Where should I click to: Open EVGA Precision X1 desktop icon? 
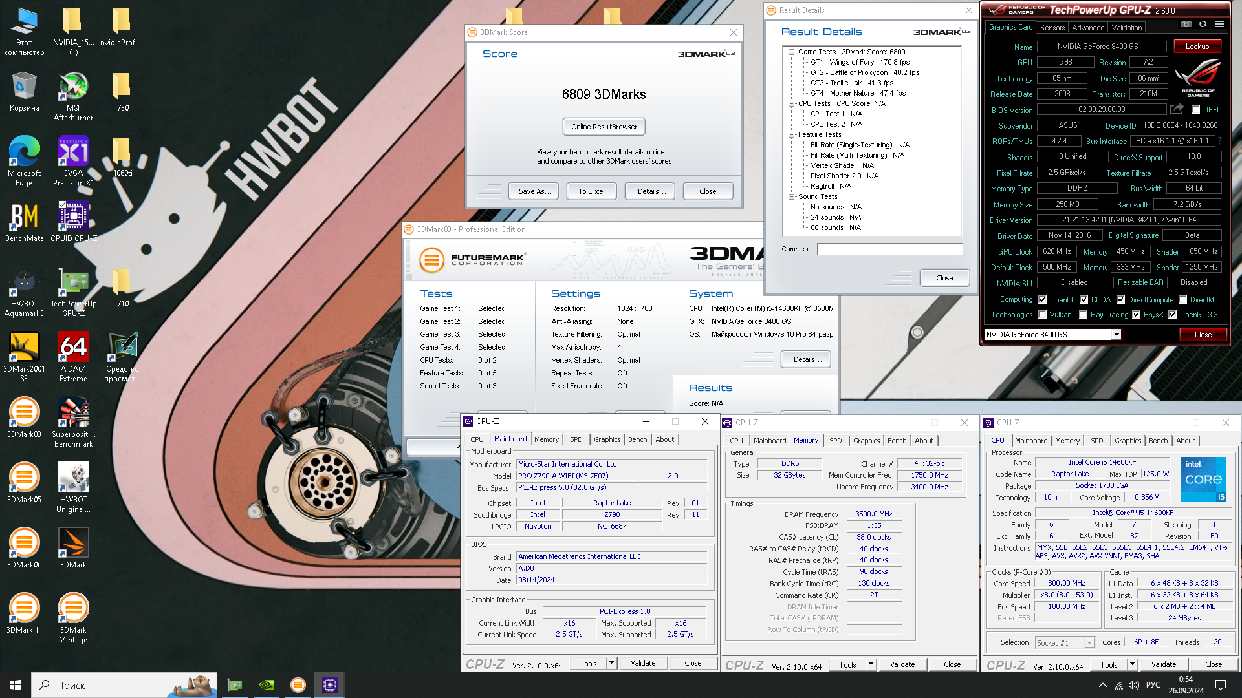click(x=73, y=162)
